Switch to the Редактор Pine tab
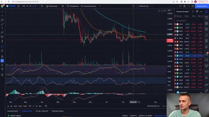Image resolution: width=209 pixels, height=117 pixels. pos(27,111)
